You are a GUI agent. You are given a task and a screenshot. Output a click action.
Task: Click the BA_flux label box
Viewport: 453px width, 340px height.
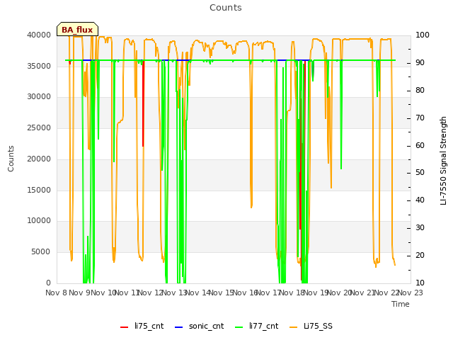pos(77,29)
